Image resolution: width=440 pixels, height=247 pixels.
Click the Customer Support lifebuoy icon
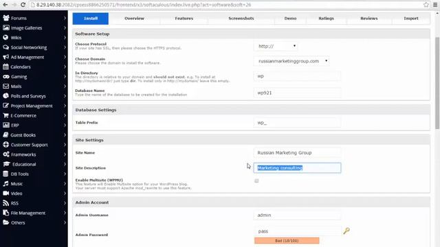point(6,145)
